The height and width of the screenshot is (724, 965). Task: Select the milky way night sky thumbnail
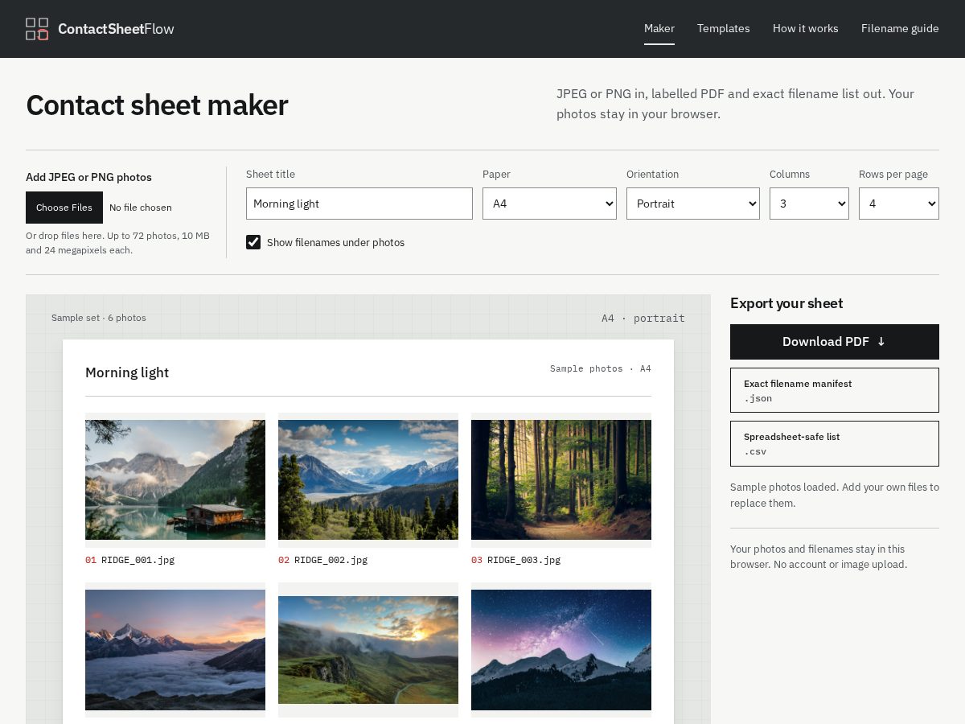click(x=561, y=650)
